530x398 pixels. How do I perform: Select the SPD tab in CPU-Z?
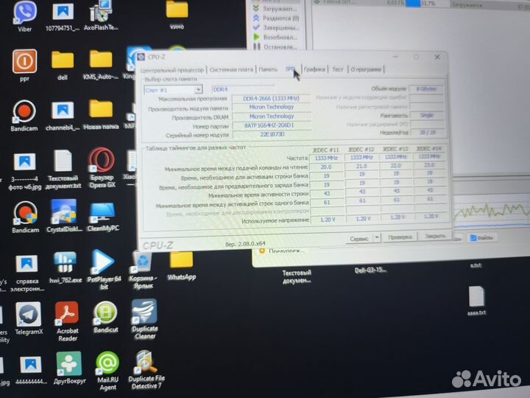[290, 69]
